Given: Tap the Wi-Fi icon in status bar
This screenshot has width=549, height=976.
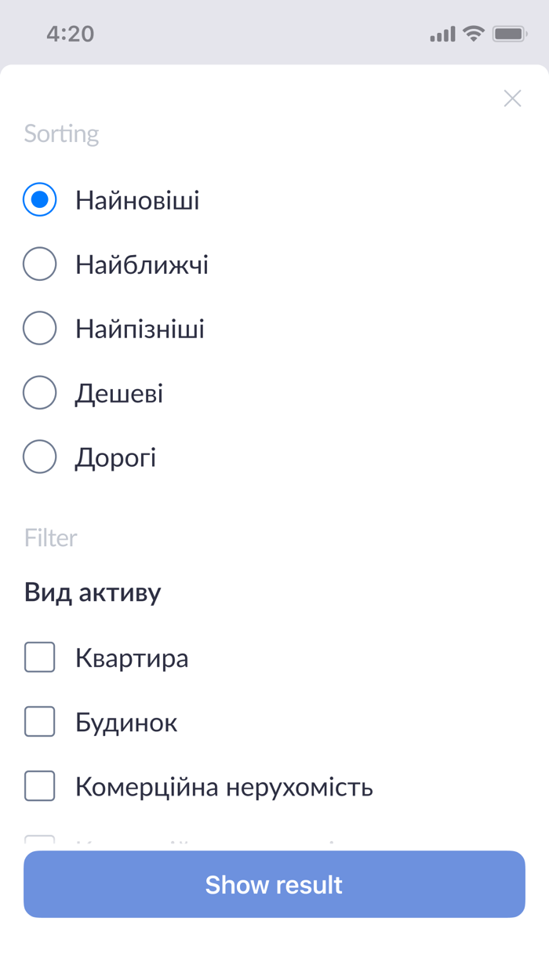Looking at the screenshot, I should 473,33.
